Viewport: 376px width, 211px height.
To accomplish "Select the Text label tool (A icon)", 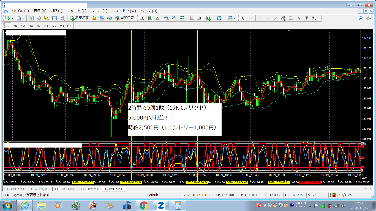I will [x=299, y=18].
